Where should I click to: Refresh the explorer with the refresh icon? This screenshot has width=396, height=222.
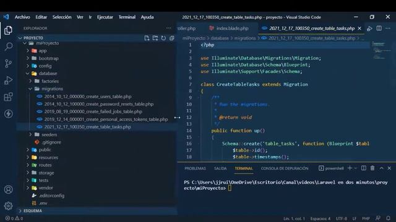(163, 38)
